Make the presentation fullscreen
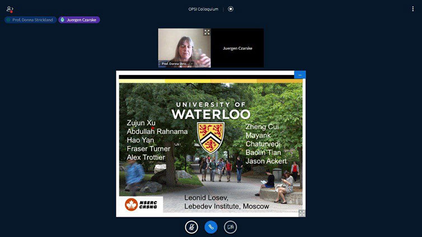The height and width of the screenshot is (237, 422). [x=302, y=213]
